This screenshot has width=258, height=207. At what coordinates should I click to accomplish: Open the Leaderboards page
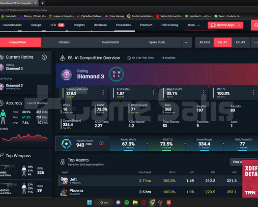click(12, 25)
